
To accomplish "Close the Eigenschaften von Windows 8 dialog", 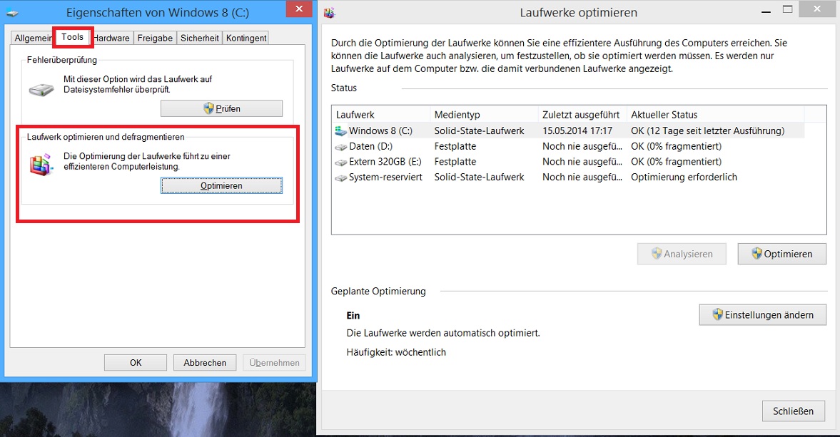I will (x=299, y=9).
